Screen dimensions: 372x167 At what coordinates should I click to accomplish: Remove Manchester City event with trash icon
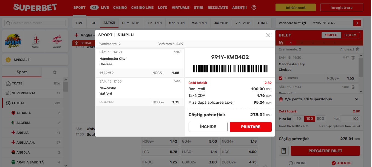[x=353, y=58]
